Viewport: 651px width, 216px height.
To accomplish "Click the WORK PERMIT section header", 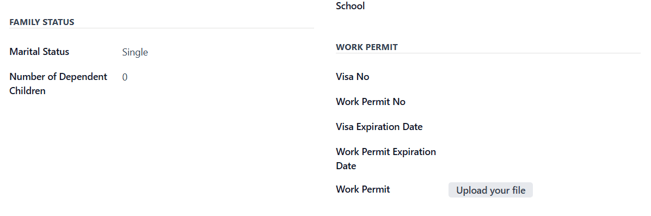I will (367, 47).
